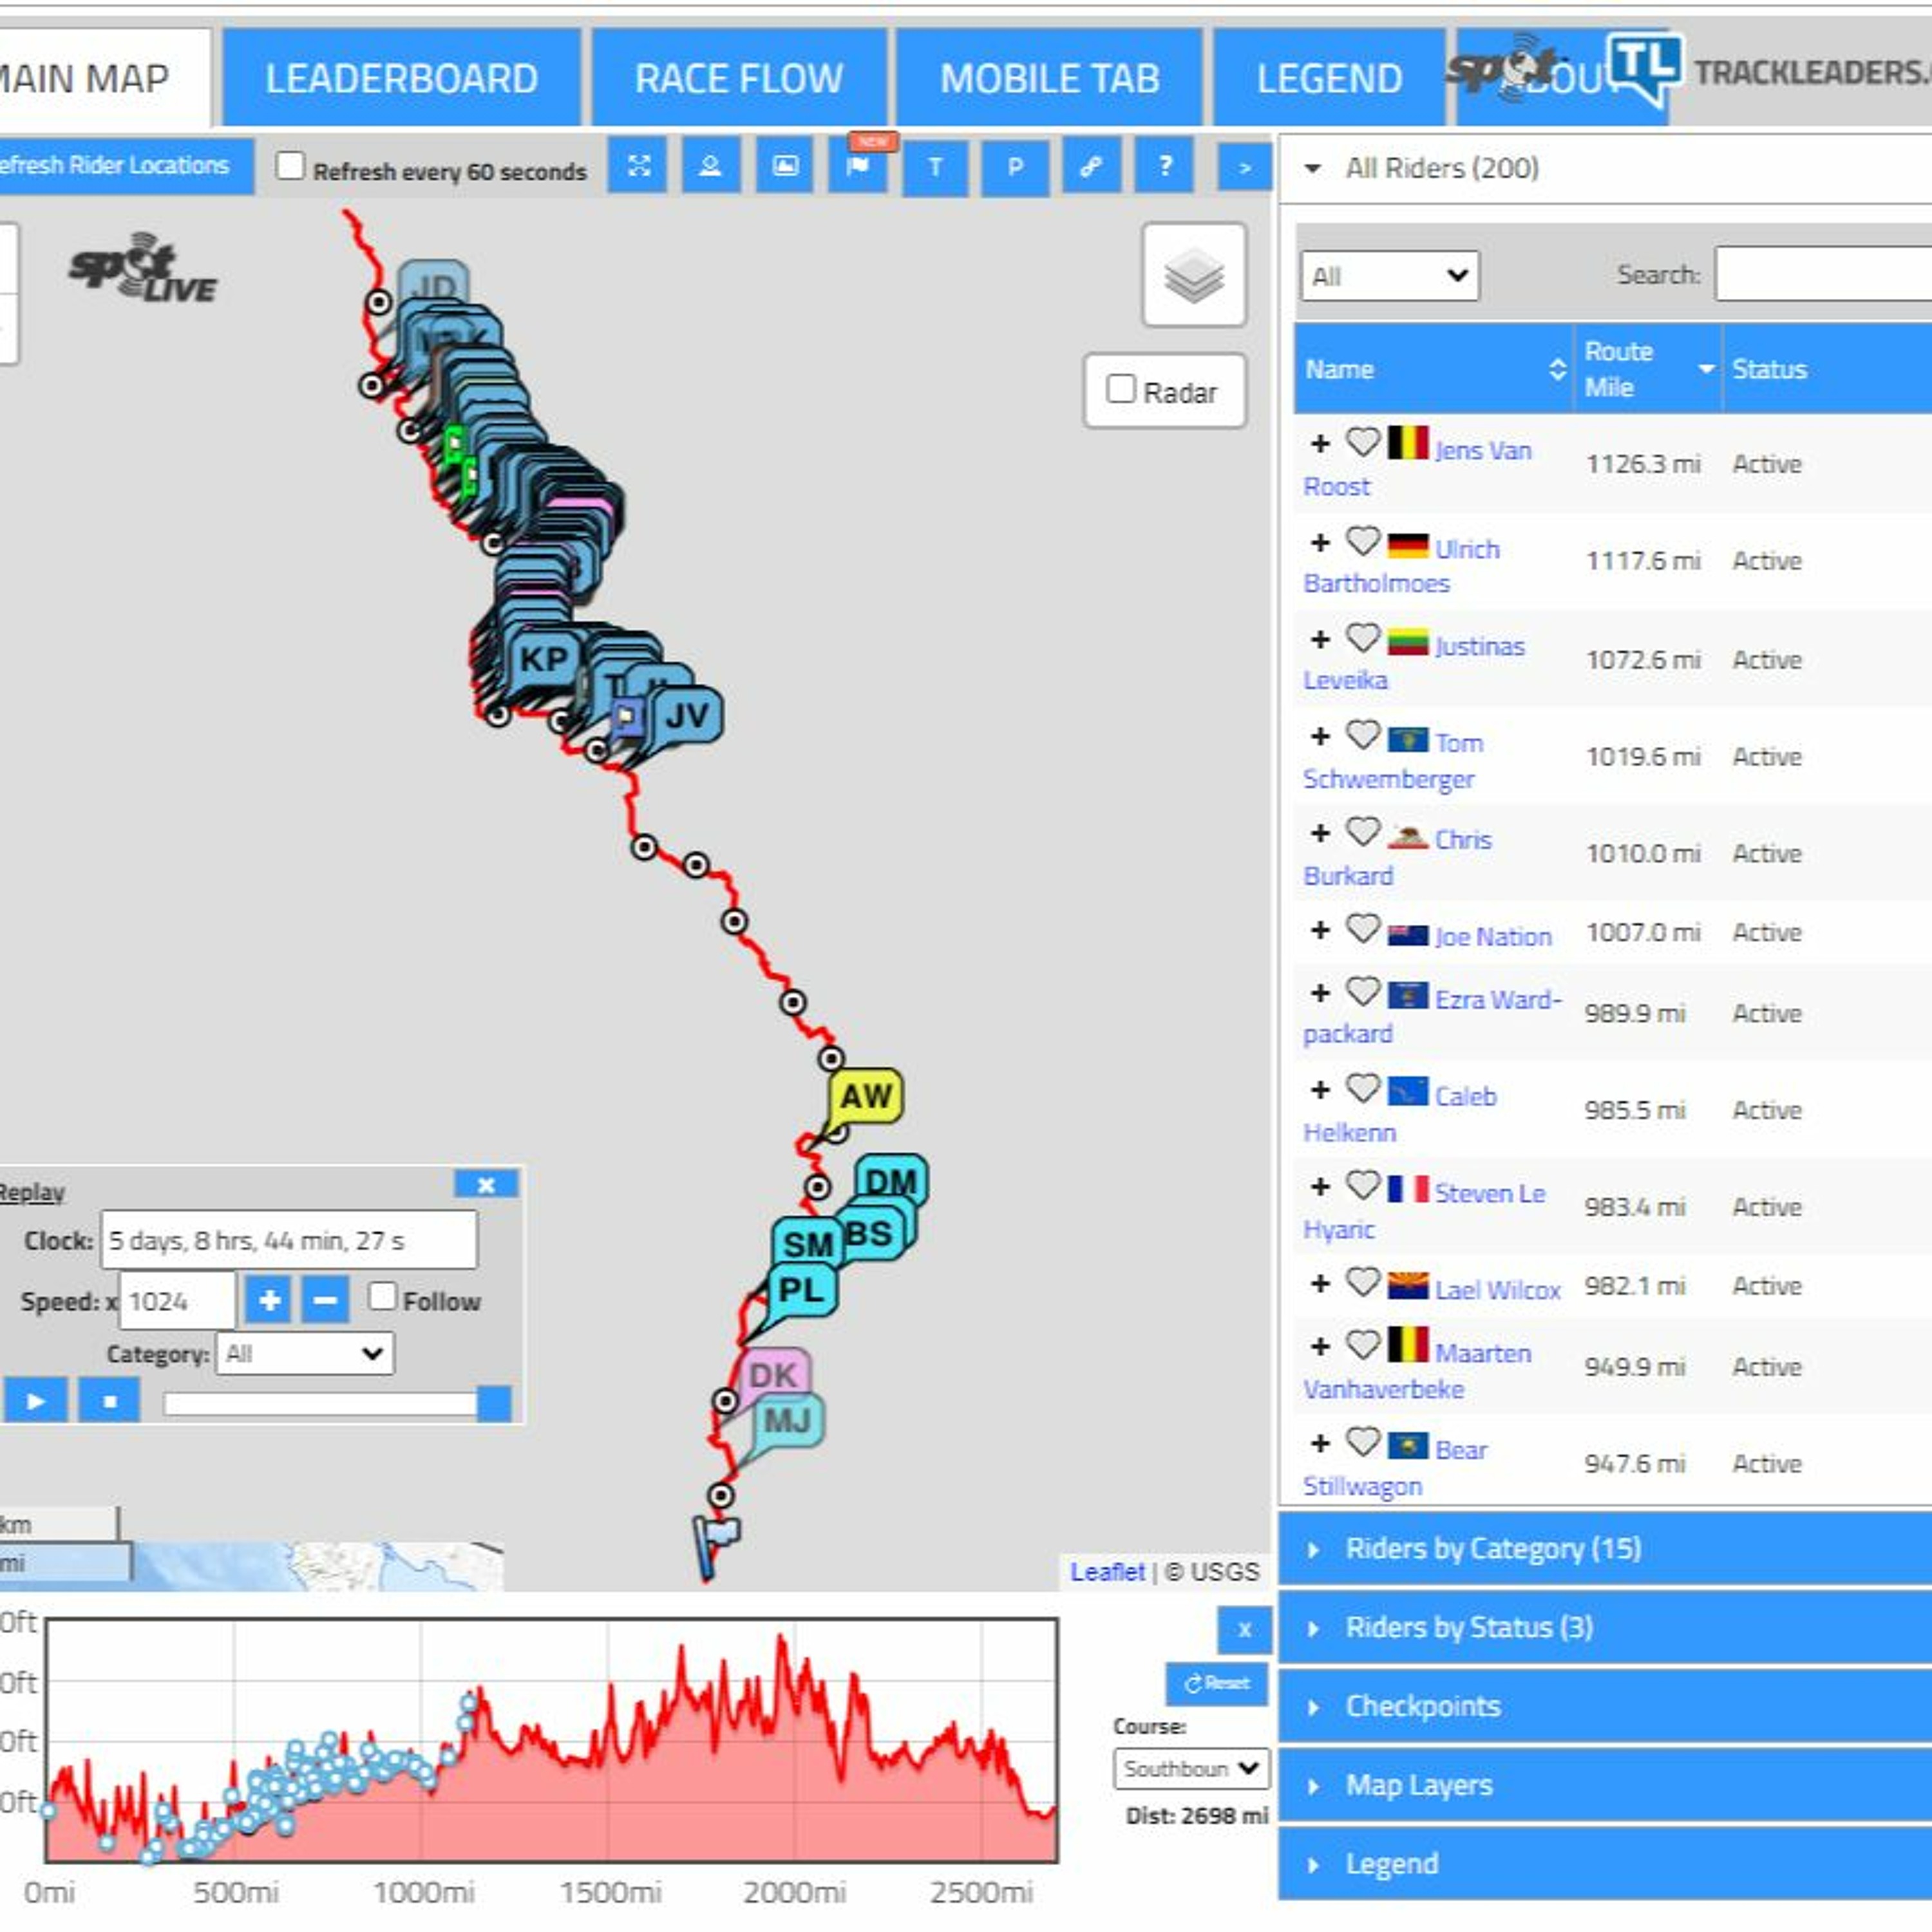Viewport: 1932px width, 1932px height.
Task: Click the flag icon marked NEW
Action: [x=858, y=166]
